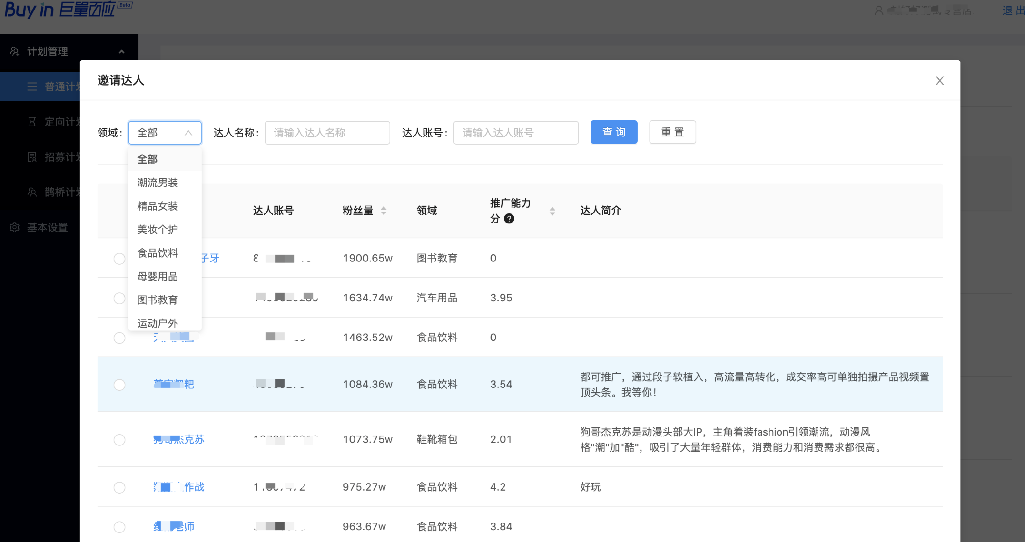Choose 图书教育 from the dropdown list
Screen dimensions: 1025x542
[165, 300]
